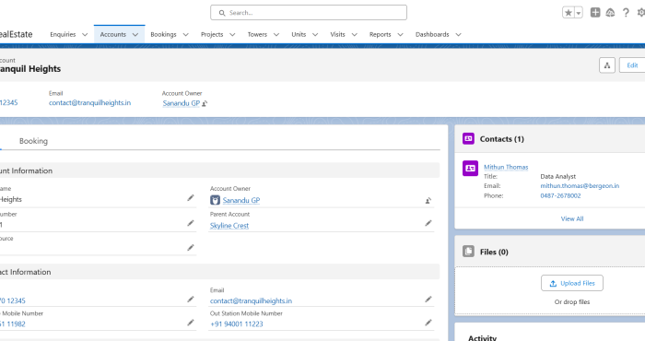Expand the Reports tab dropdown chevron
The width and height of the screenshot is (645, 341).
pos(400,34)
